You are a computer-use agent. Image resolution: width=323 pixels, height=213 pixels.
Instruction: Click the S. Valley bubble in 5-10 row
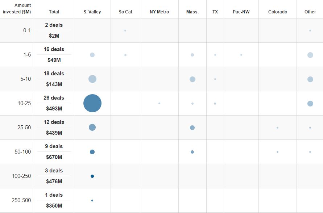tap(92, 79)
